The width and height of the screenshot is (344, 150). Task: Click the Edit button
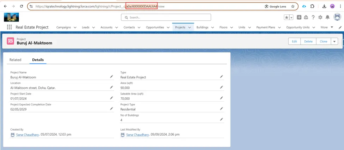[294, 41]
